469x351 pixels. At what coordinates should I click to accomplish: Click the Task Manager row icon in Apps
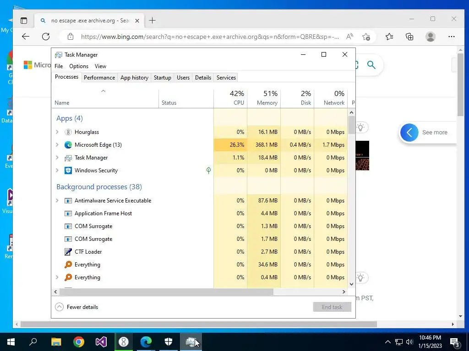(x=68, y=158)
